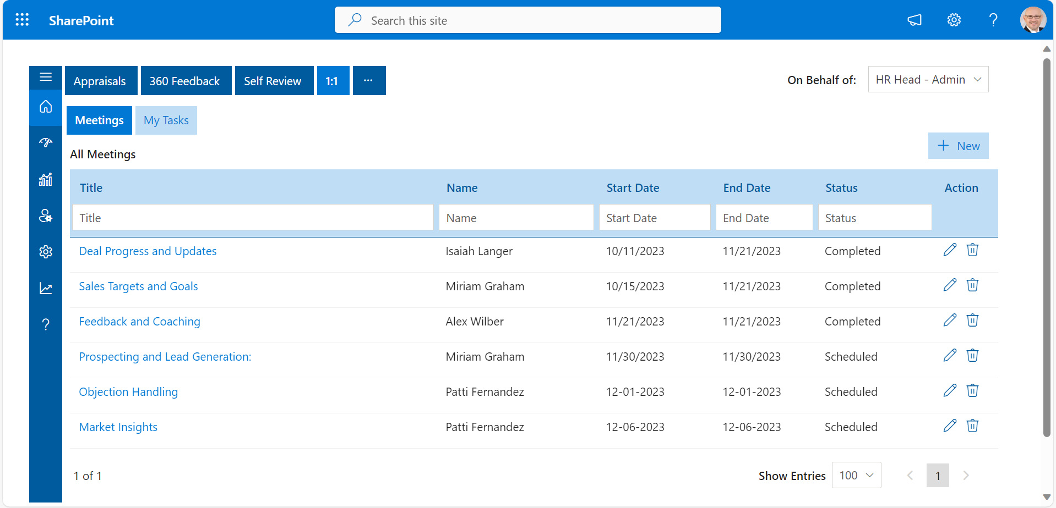Screen dimensions: 1056x508
Task: Switch to the Self Review tab
Action: pos(274,81)
